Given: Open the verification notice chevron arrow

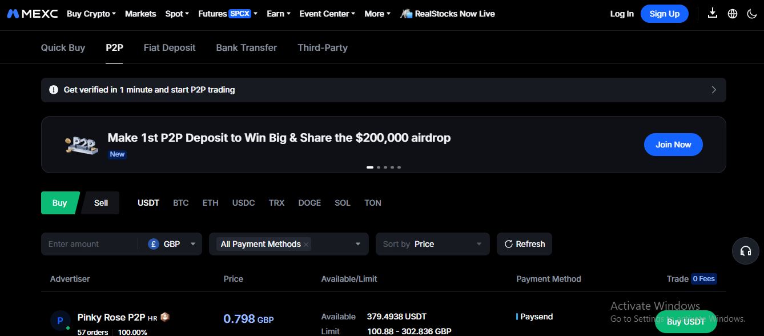Looking at the screenshot, I should (x=714, y=90).
